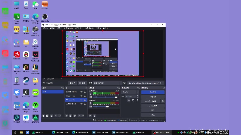The height and width of the screenshot is (135, 241).
Task: Open the Profile menu in OBS
Action: (x=79, y=28)
